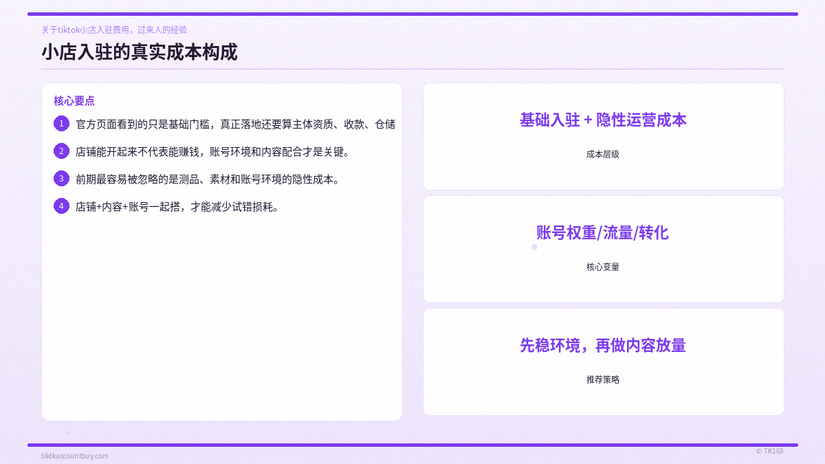Image resolution: width=825 pixels, height=464 pixels.
Task: Expand the 核心变量 label on the middle card
Action: [x=602, y=267]
